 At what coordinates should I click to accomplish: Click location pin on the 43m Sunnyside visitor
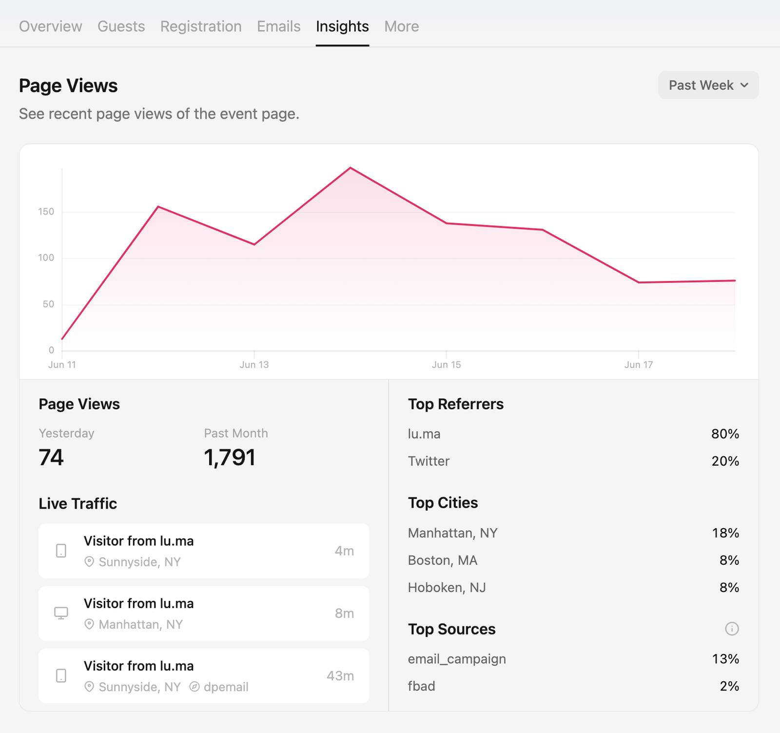(89, 687)
